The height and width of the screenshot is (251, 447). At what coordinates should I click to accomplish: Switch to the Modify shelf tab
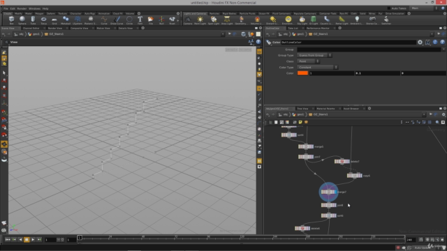[18, 13]
